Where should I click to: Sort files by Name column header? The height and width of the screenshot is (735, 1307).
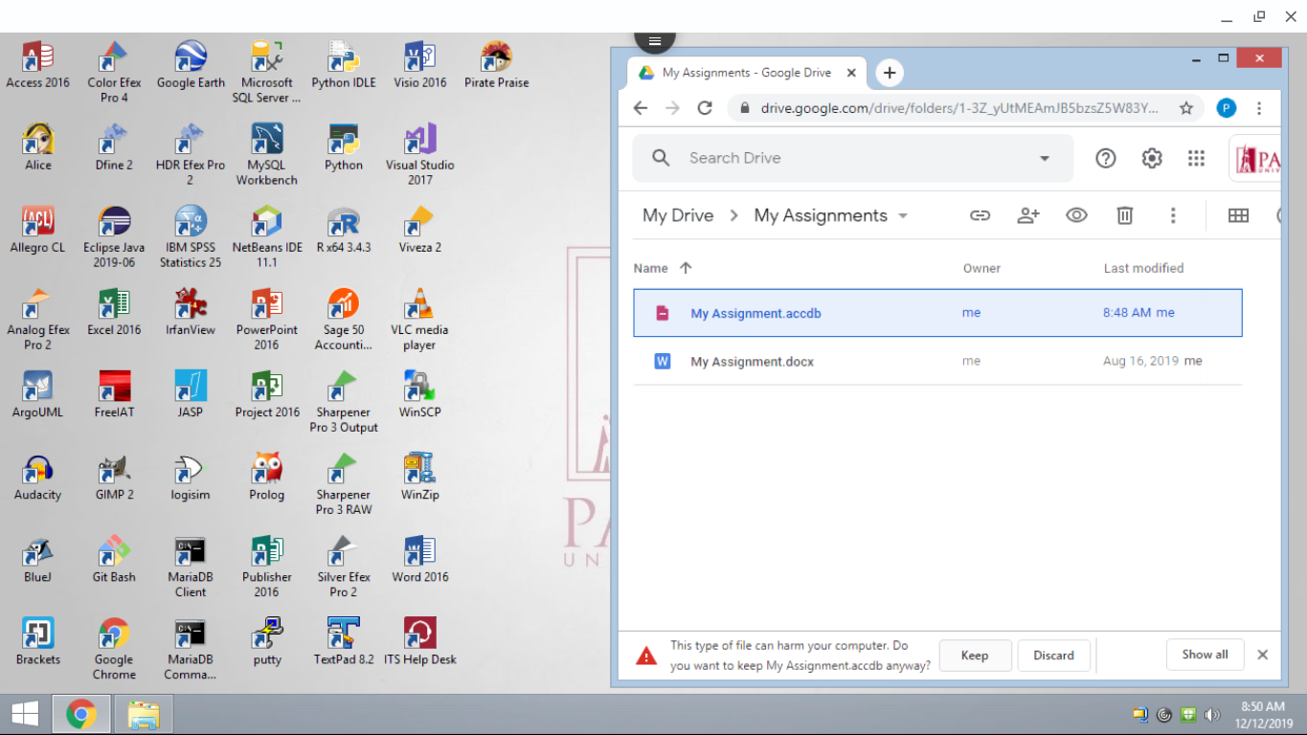point(651,268)
